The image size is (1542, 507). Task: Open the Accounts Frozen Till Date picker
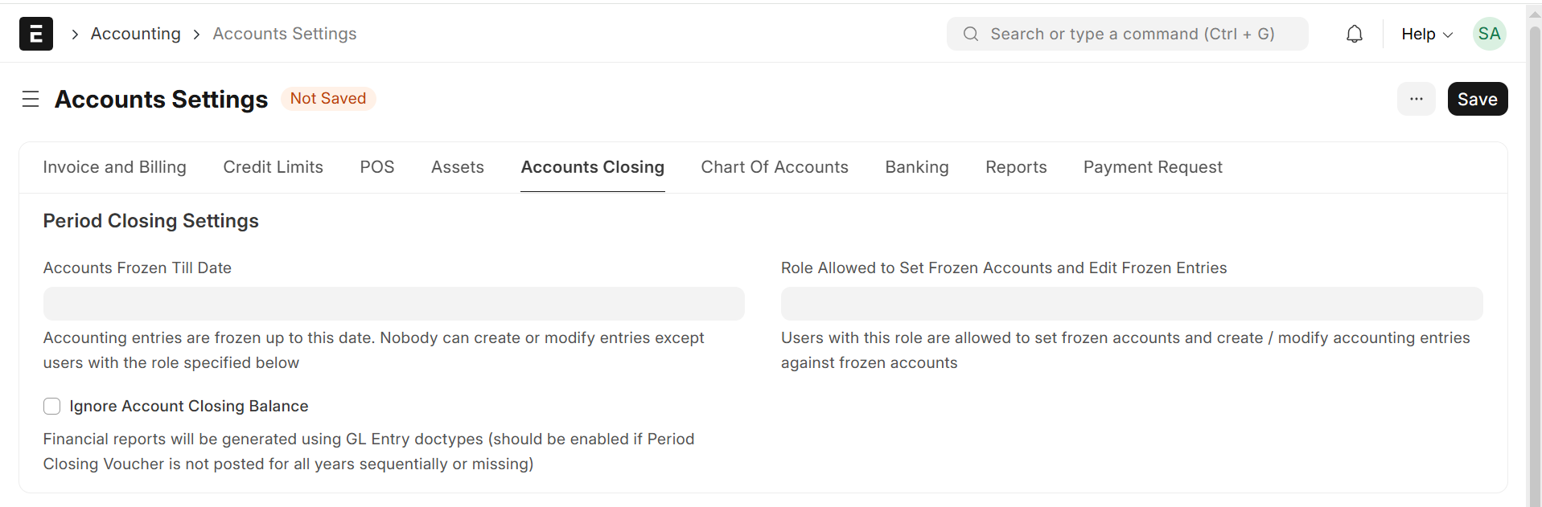pyautogui.click(x=393, y=304)
